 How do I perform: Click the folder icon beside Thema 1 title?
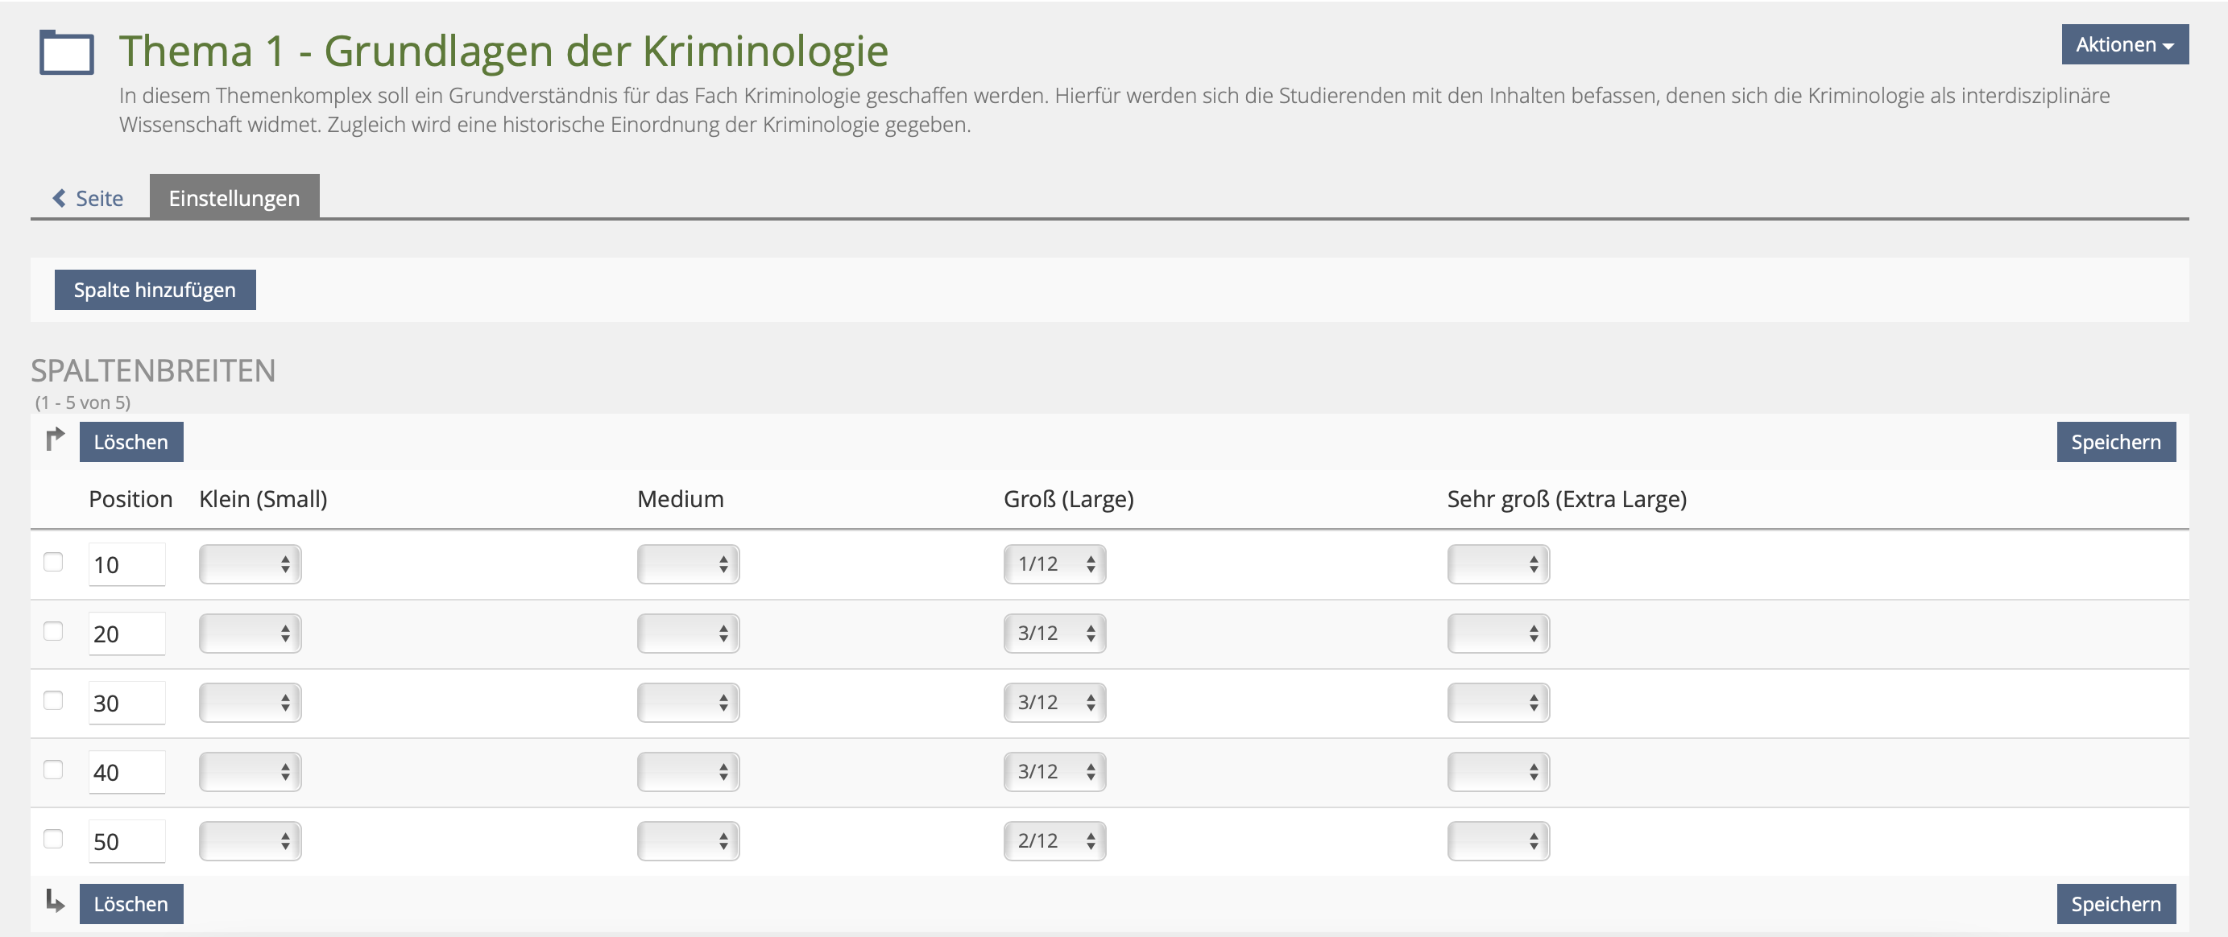(67, 53)
